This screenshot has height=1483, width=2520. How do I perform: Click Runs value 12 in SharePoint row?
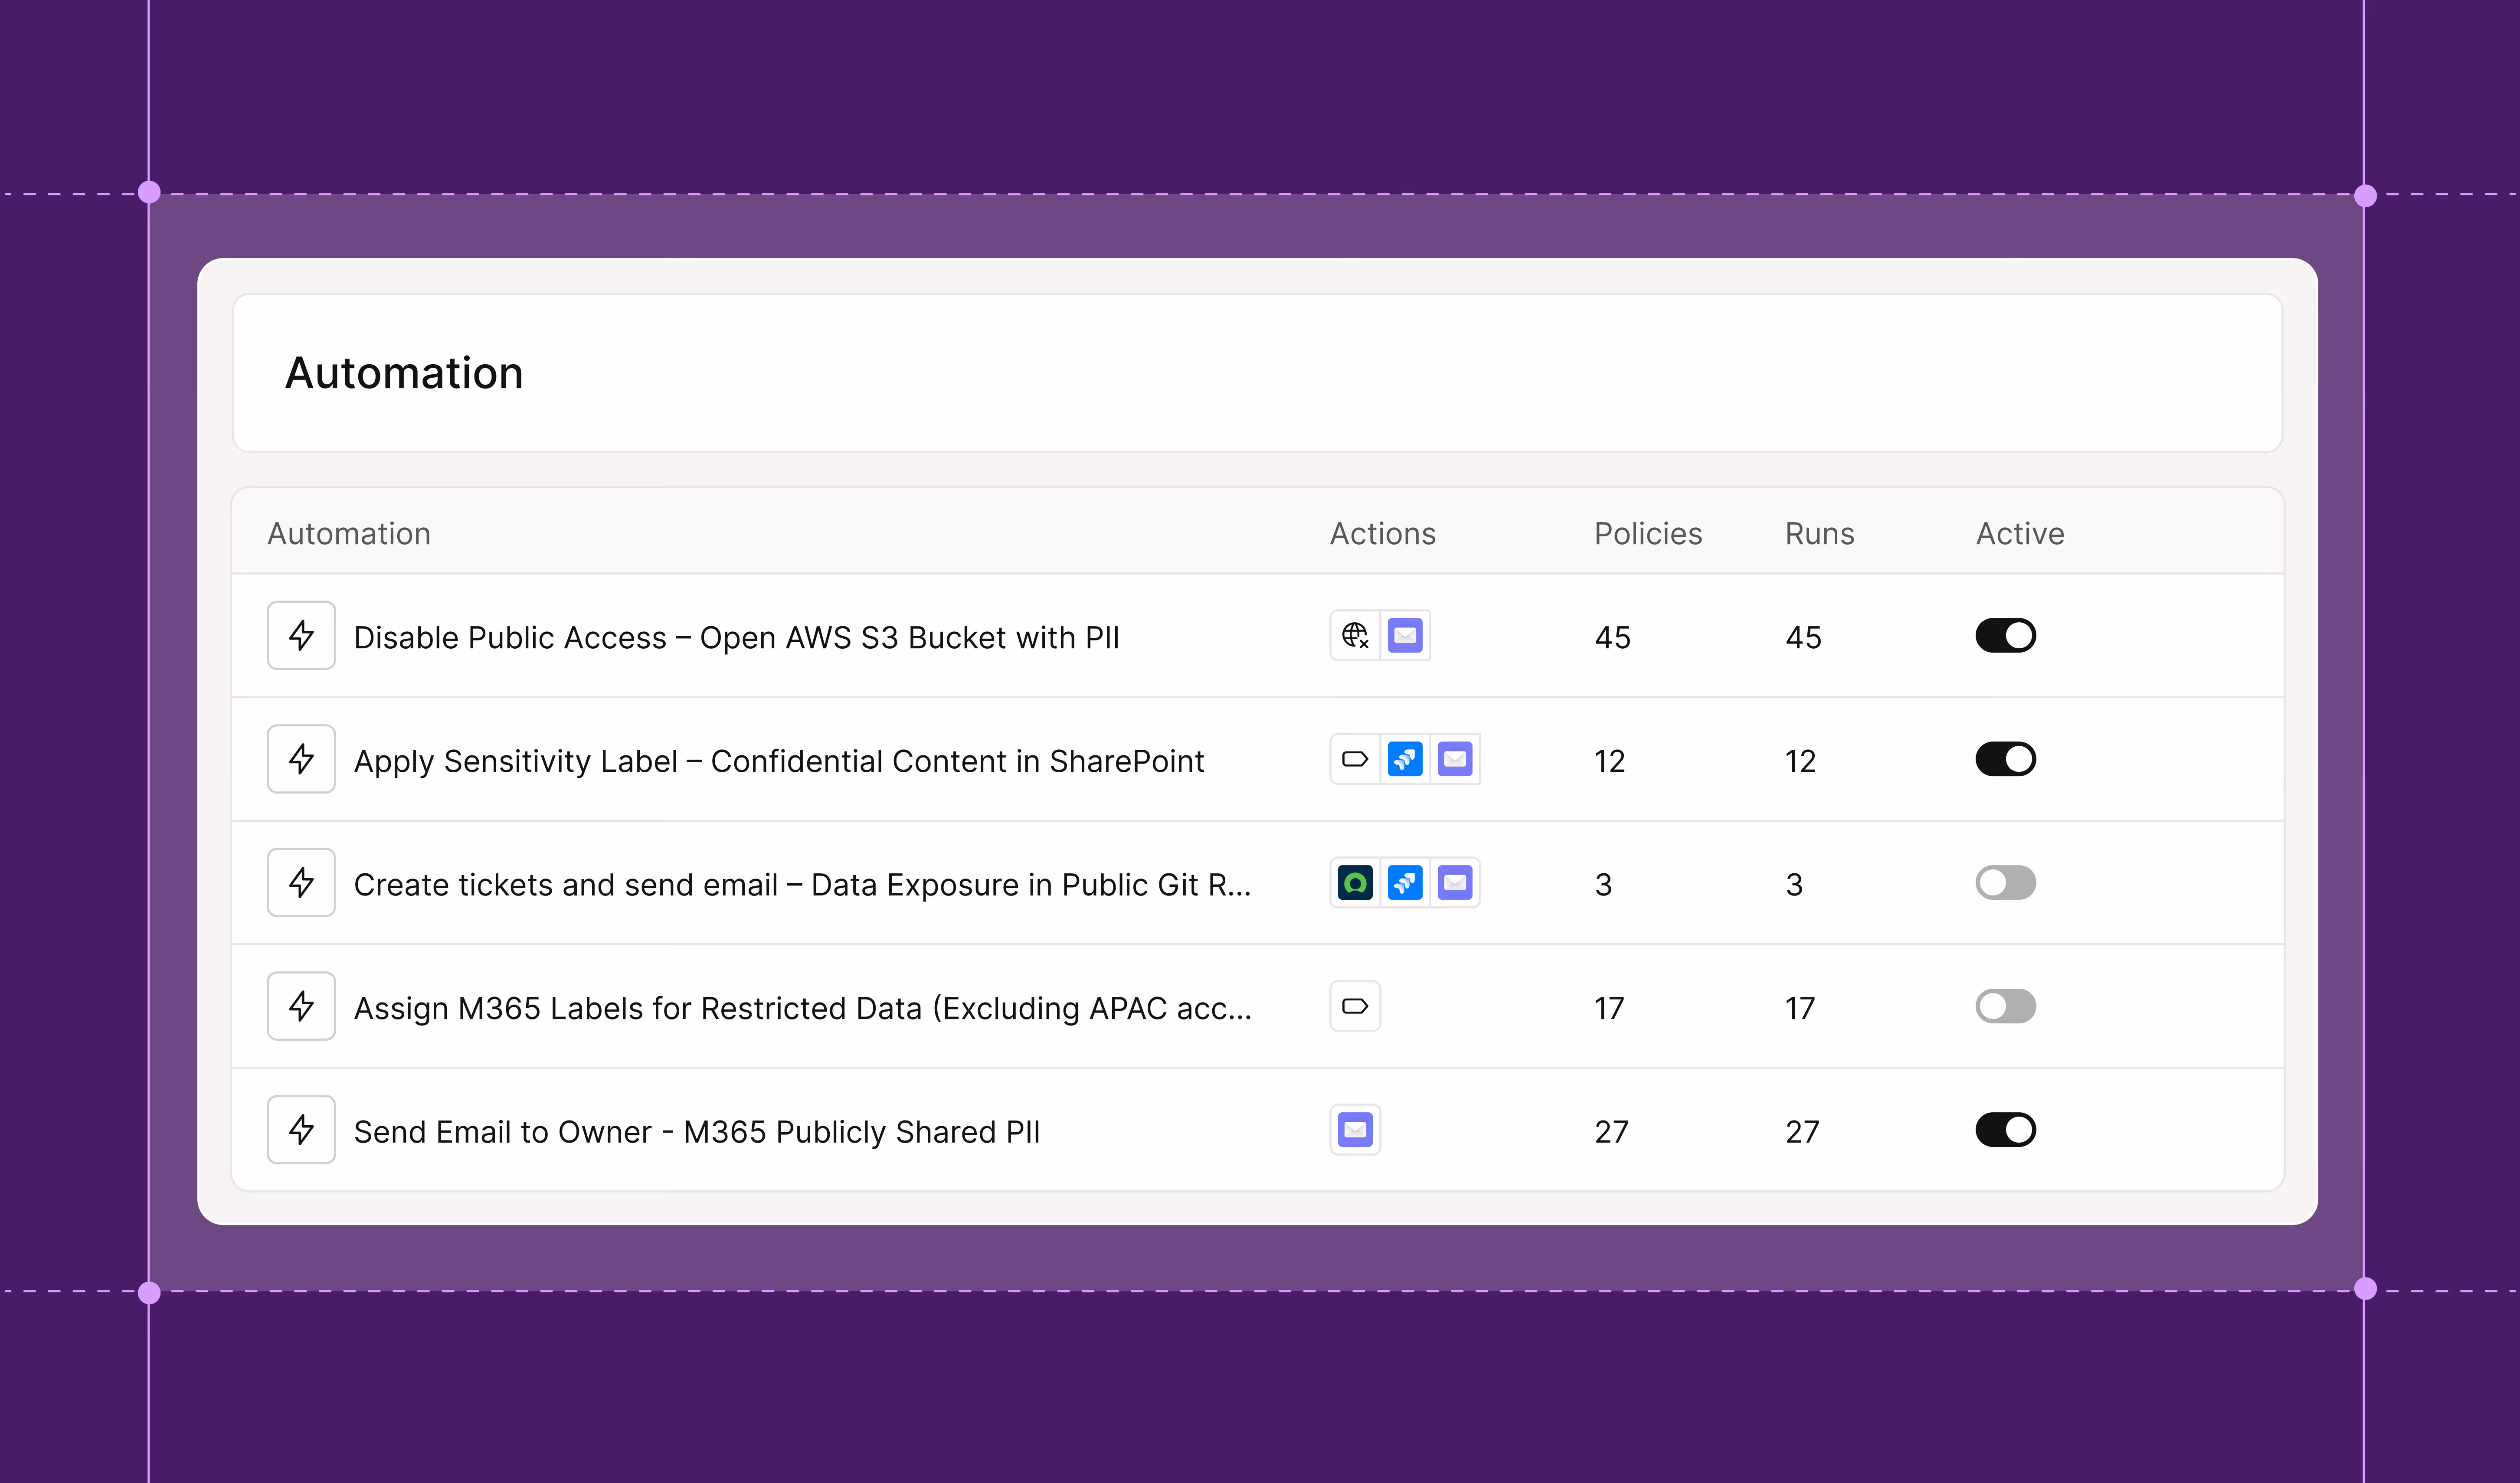click(x=1800, y=762)
